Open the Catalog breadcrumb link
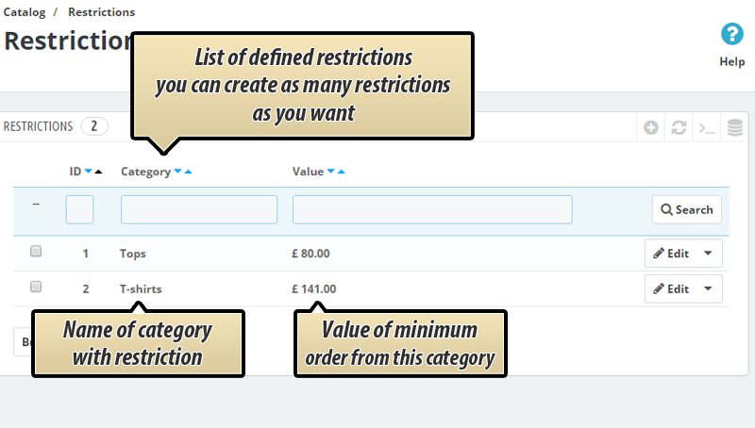 (24, 12)
